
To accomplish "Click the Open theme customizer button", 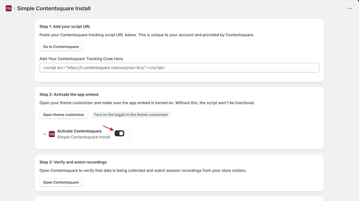I will tap(64, 115).
